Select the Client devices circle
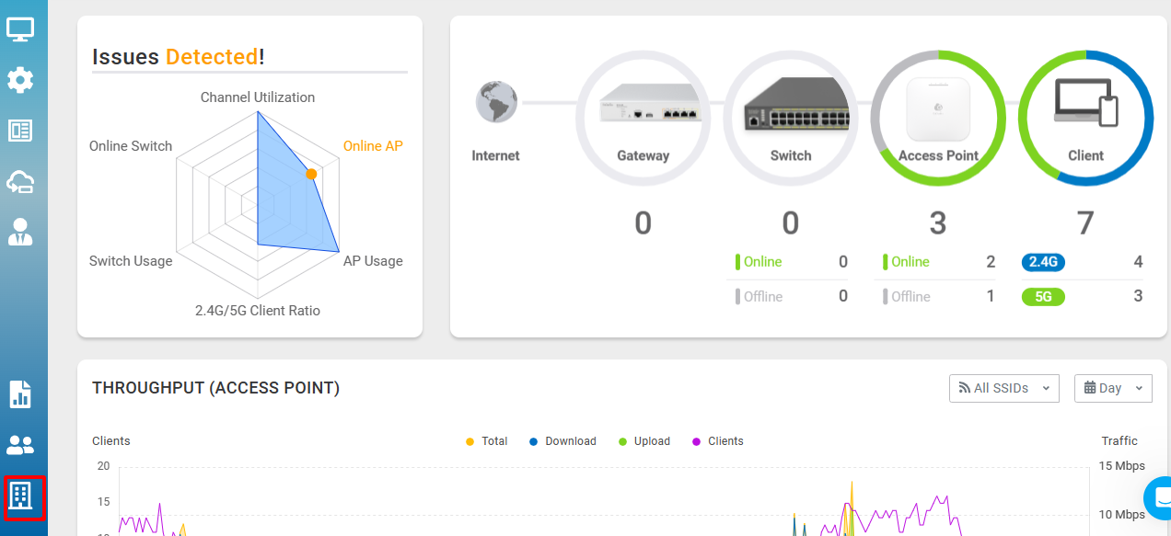The height and width of the screenshot is (536, 1171). (x=1085, y=116)
